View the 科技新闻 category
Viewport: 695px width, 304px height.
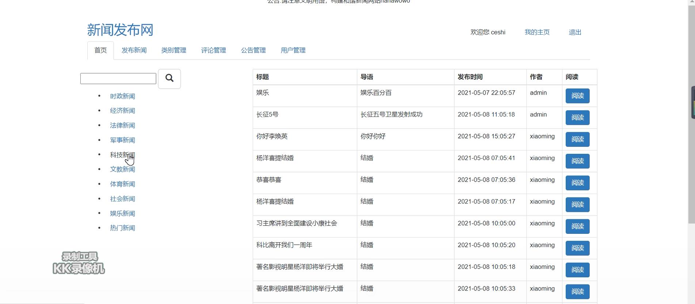[x=122, y=155]
